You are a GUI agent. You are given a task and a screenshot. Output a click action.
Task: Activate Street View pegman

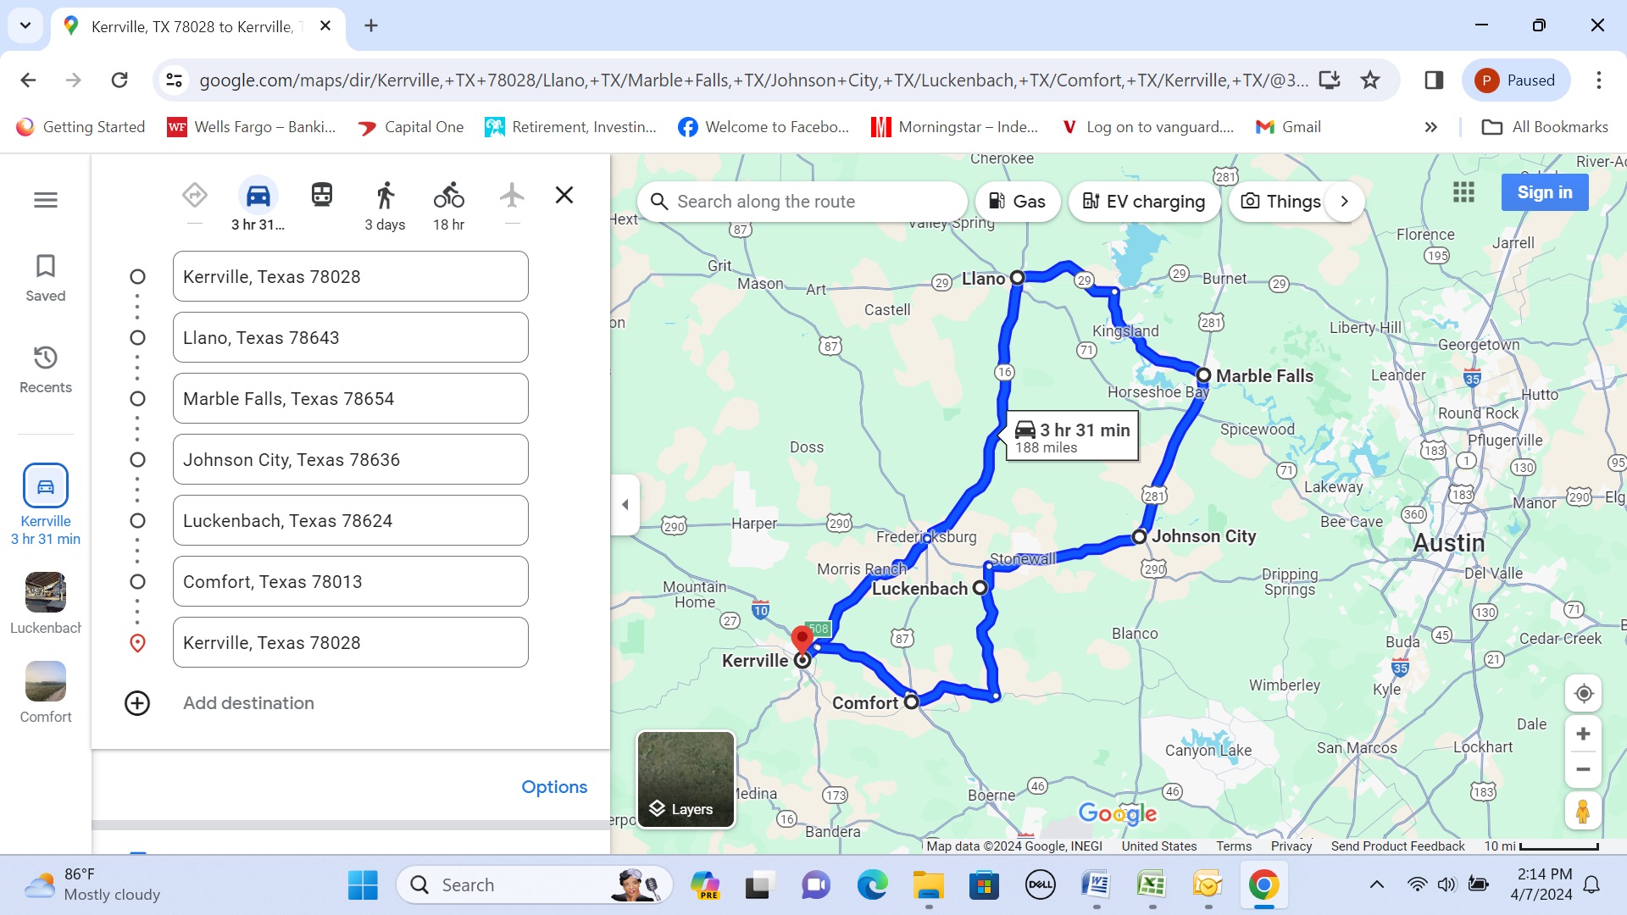(1583, 812)
